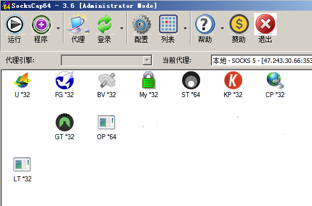Open the 程序 (Program) add icon
Image resolution: width=312 pixels, height=206 pixels.
[x=41, y=25]
